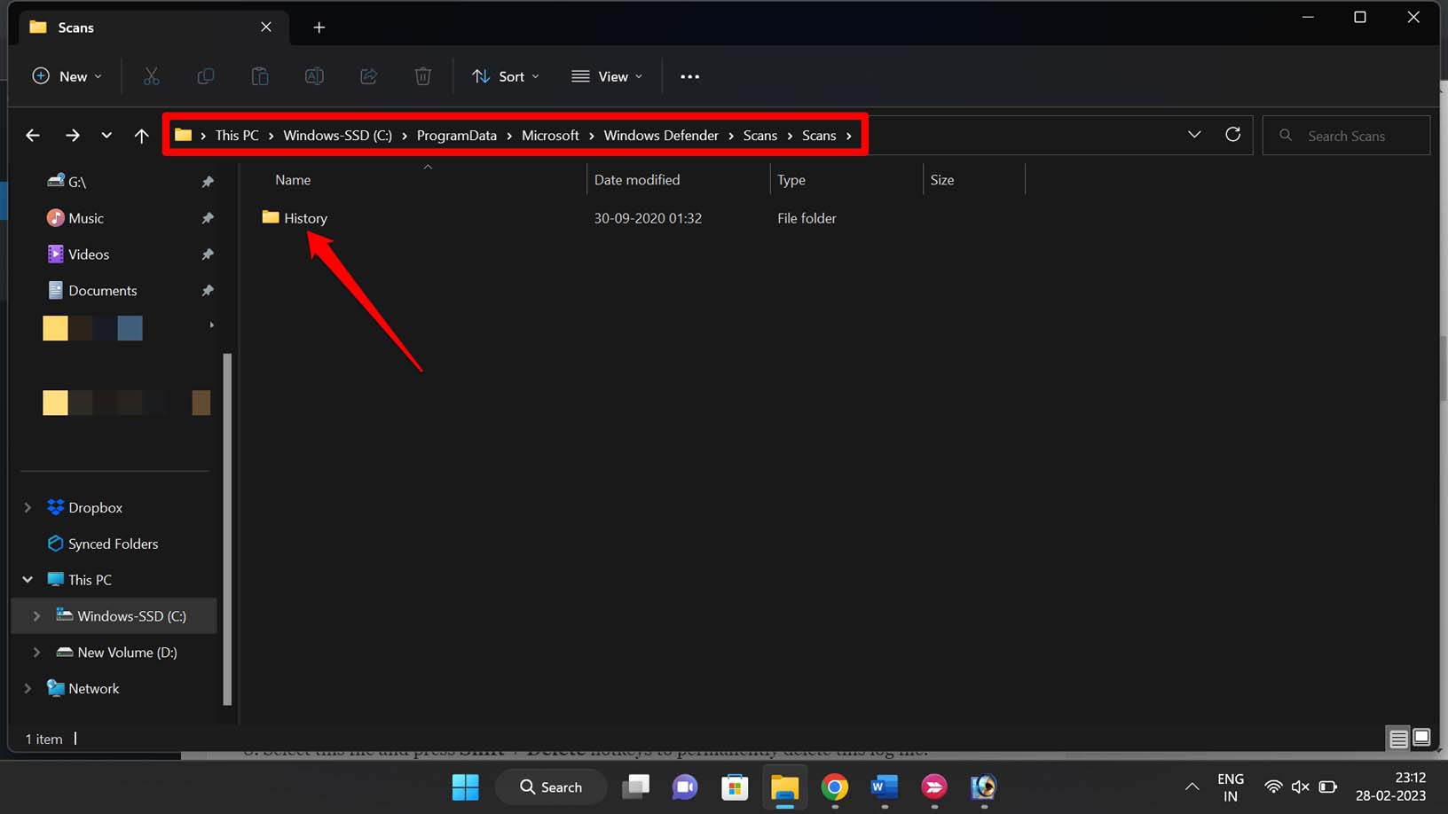Open Google Chrome from the taskbar

point(834,787)
